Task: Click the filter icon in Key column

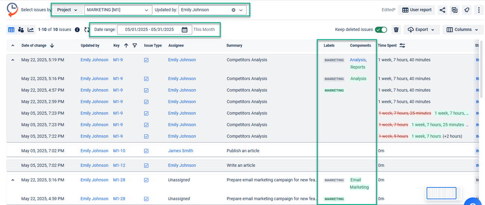Action: tap(135, 46)
